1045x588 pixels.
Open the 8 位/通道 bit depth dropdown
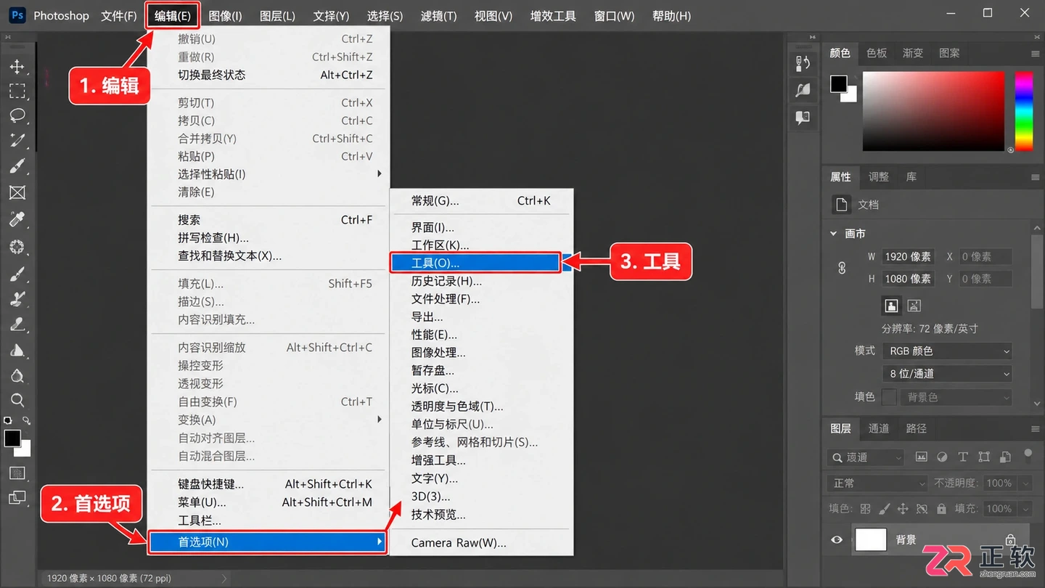pyautogui.click(x=947, y=374)
